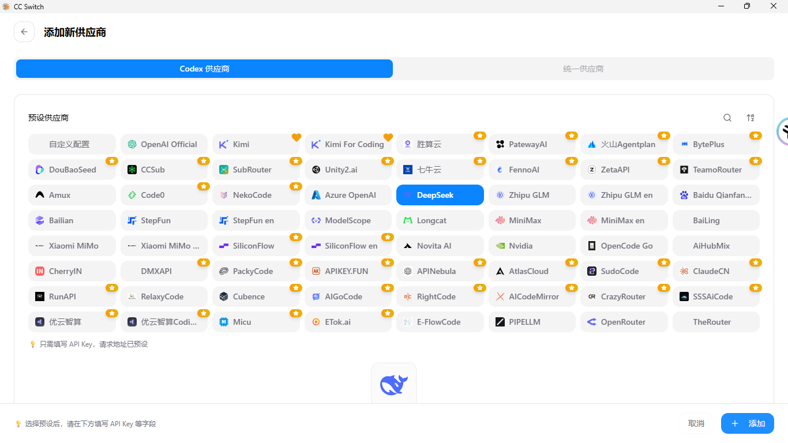Pick MiniMax en preset
The height and width of the screenshot is (443, 788).
coord(624,220)
